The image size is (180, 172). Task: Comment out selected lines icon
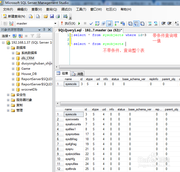coord(150,23)
